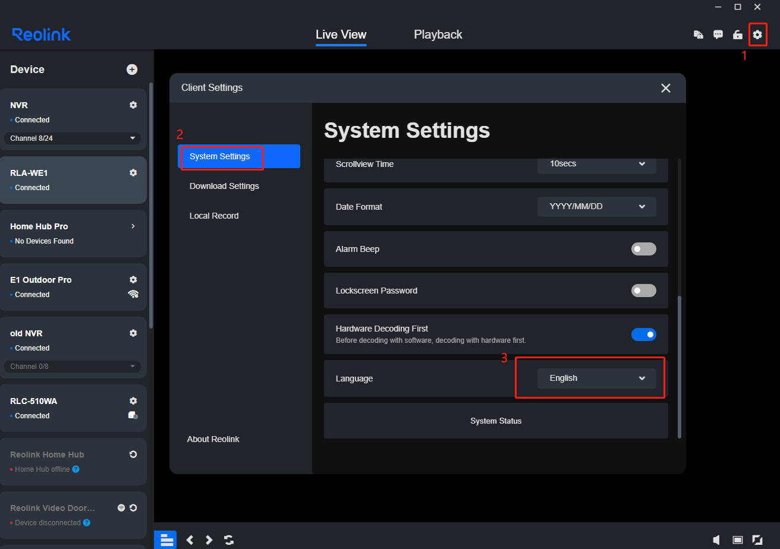Switch to the Playback tab
The width and height of the screenshot is (780, 549).
click(x=438, y=34)
